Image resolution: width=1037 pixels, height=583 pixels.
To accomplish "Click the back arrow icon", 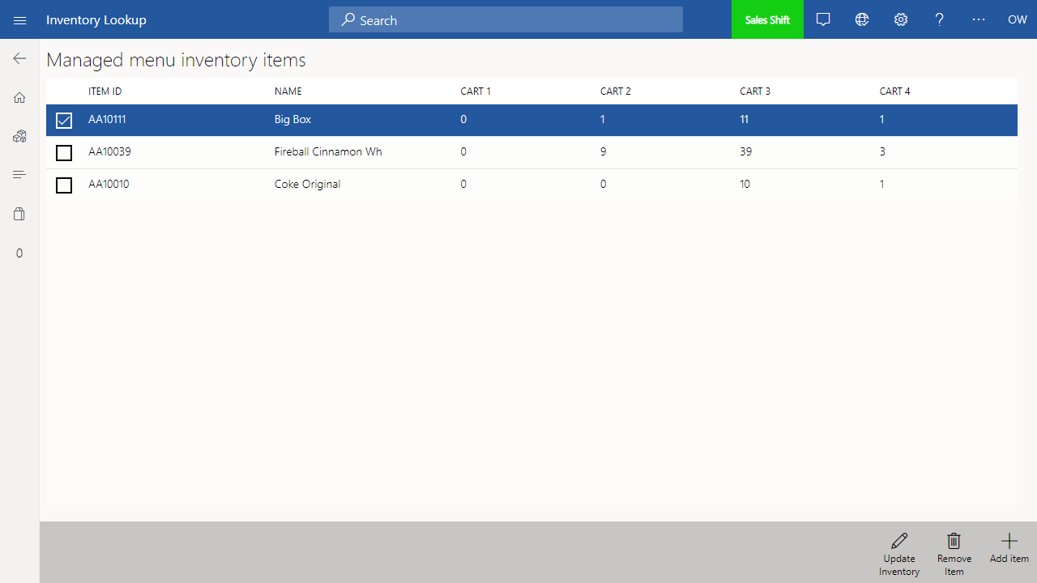I will click(19, 58).
